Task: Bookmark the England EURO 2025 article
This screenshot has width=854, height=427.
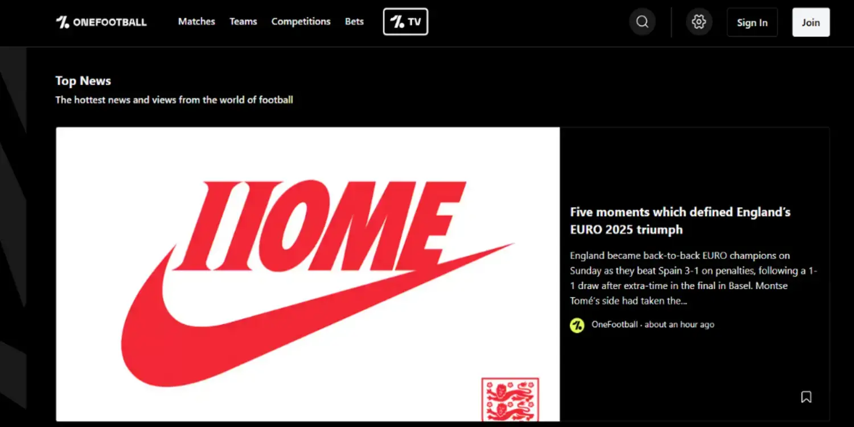Action: click(x=806, y=397)
